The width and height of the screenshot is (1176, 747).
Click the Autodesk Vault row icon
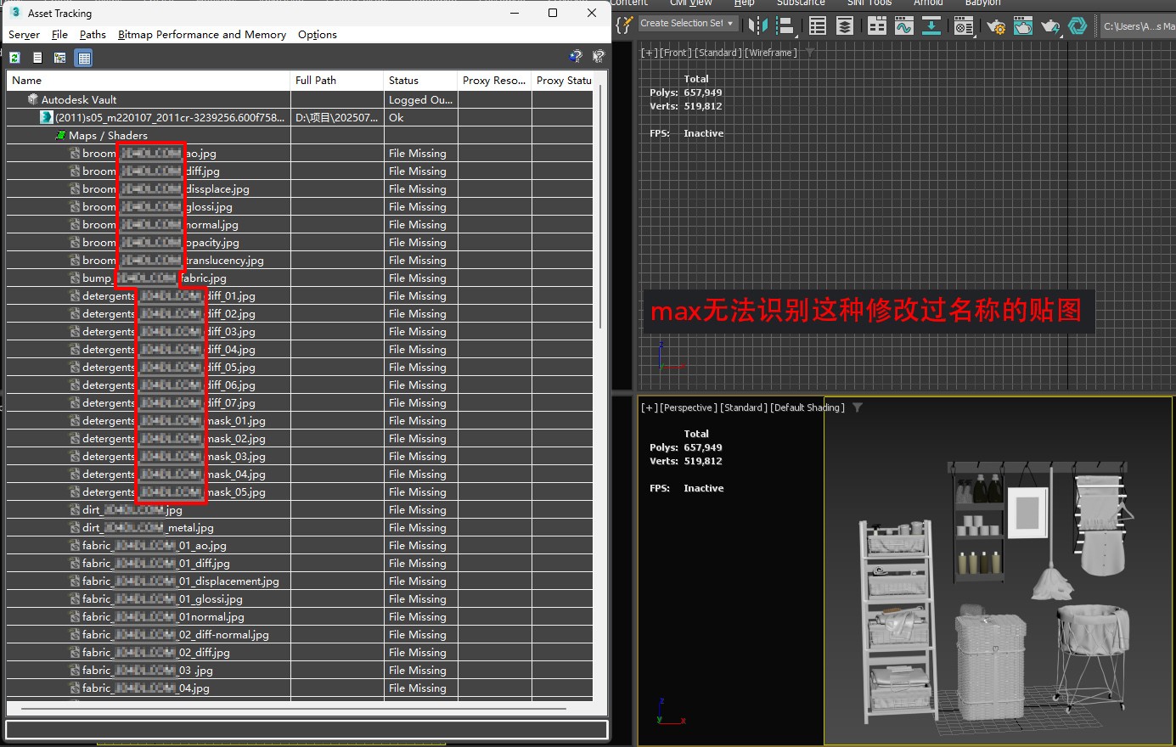pyautogui.click(x=33, y=99)
